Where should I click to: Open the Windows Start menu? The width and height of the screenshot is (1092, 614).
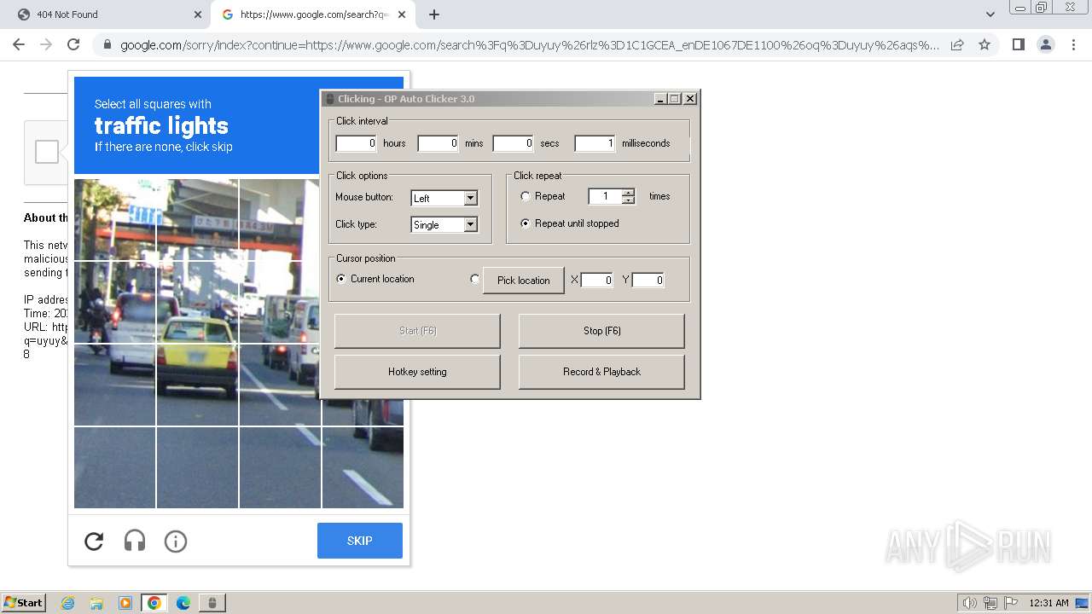click(x=24, y=602)
